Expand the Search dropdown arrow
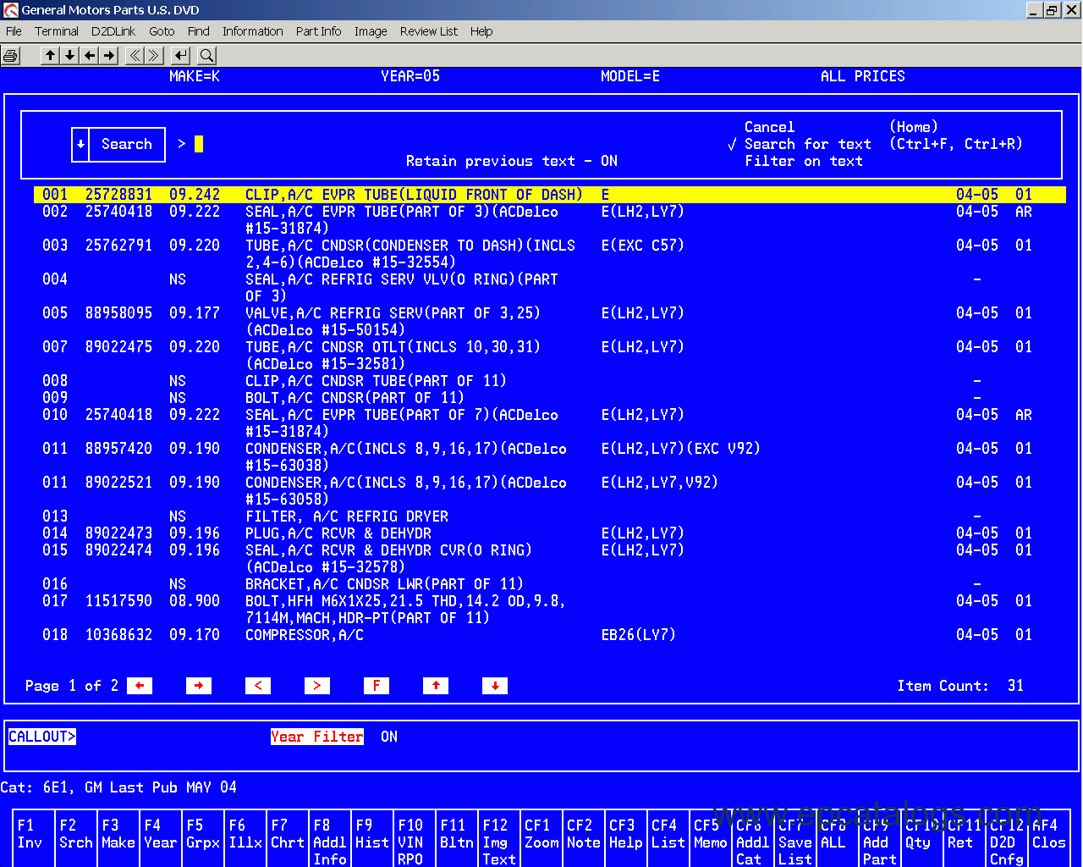Viewport: 1083px width, 867px height. pyautogui.click(x=80, y=144)
